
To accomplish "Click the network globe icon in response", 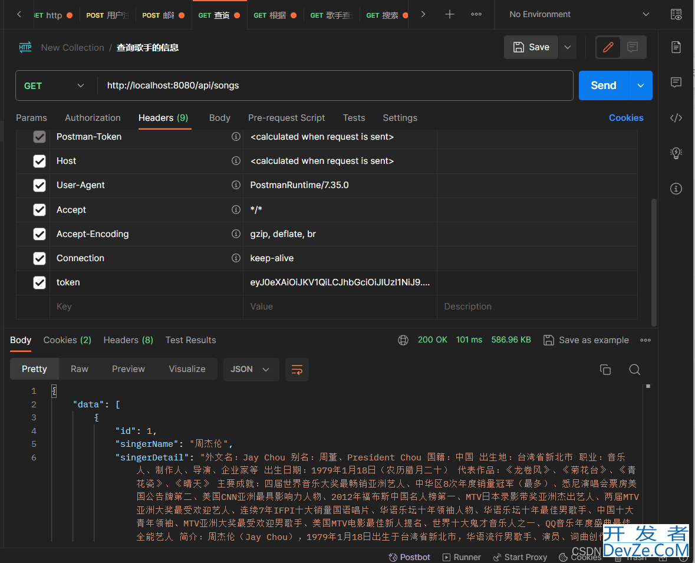I will pyautogui.click(x=403, y=341).
